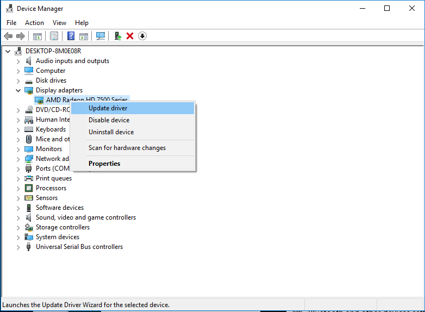Click the Properties sheet toolbar icon
The height and width of the screenshot is (312, 425).
pyautogui.click(x=54, y=36)
